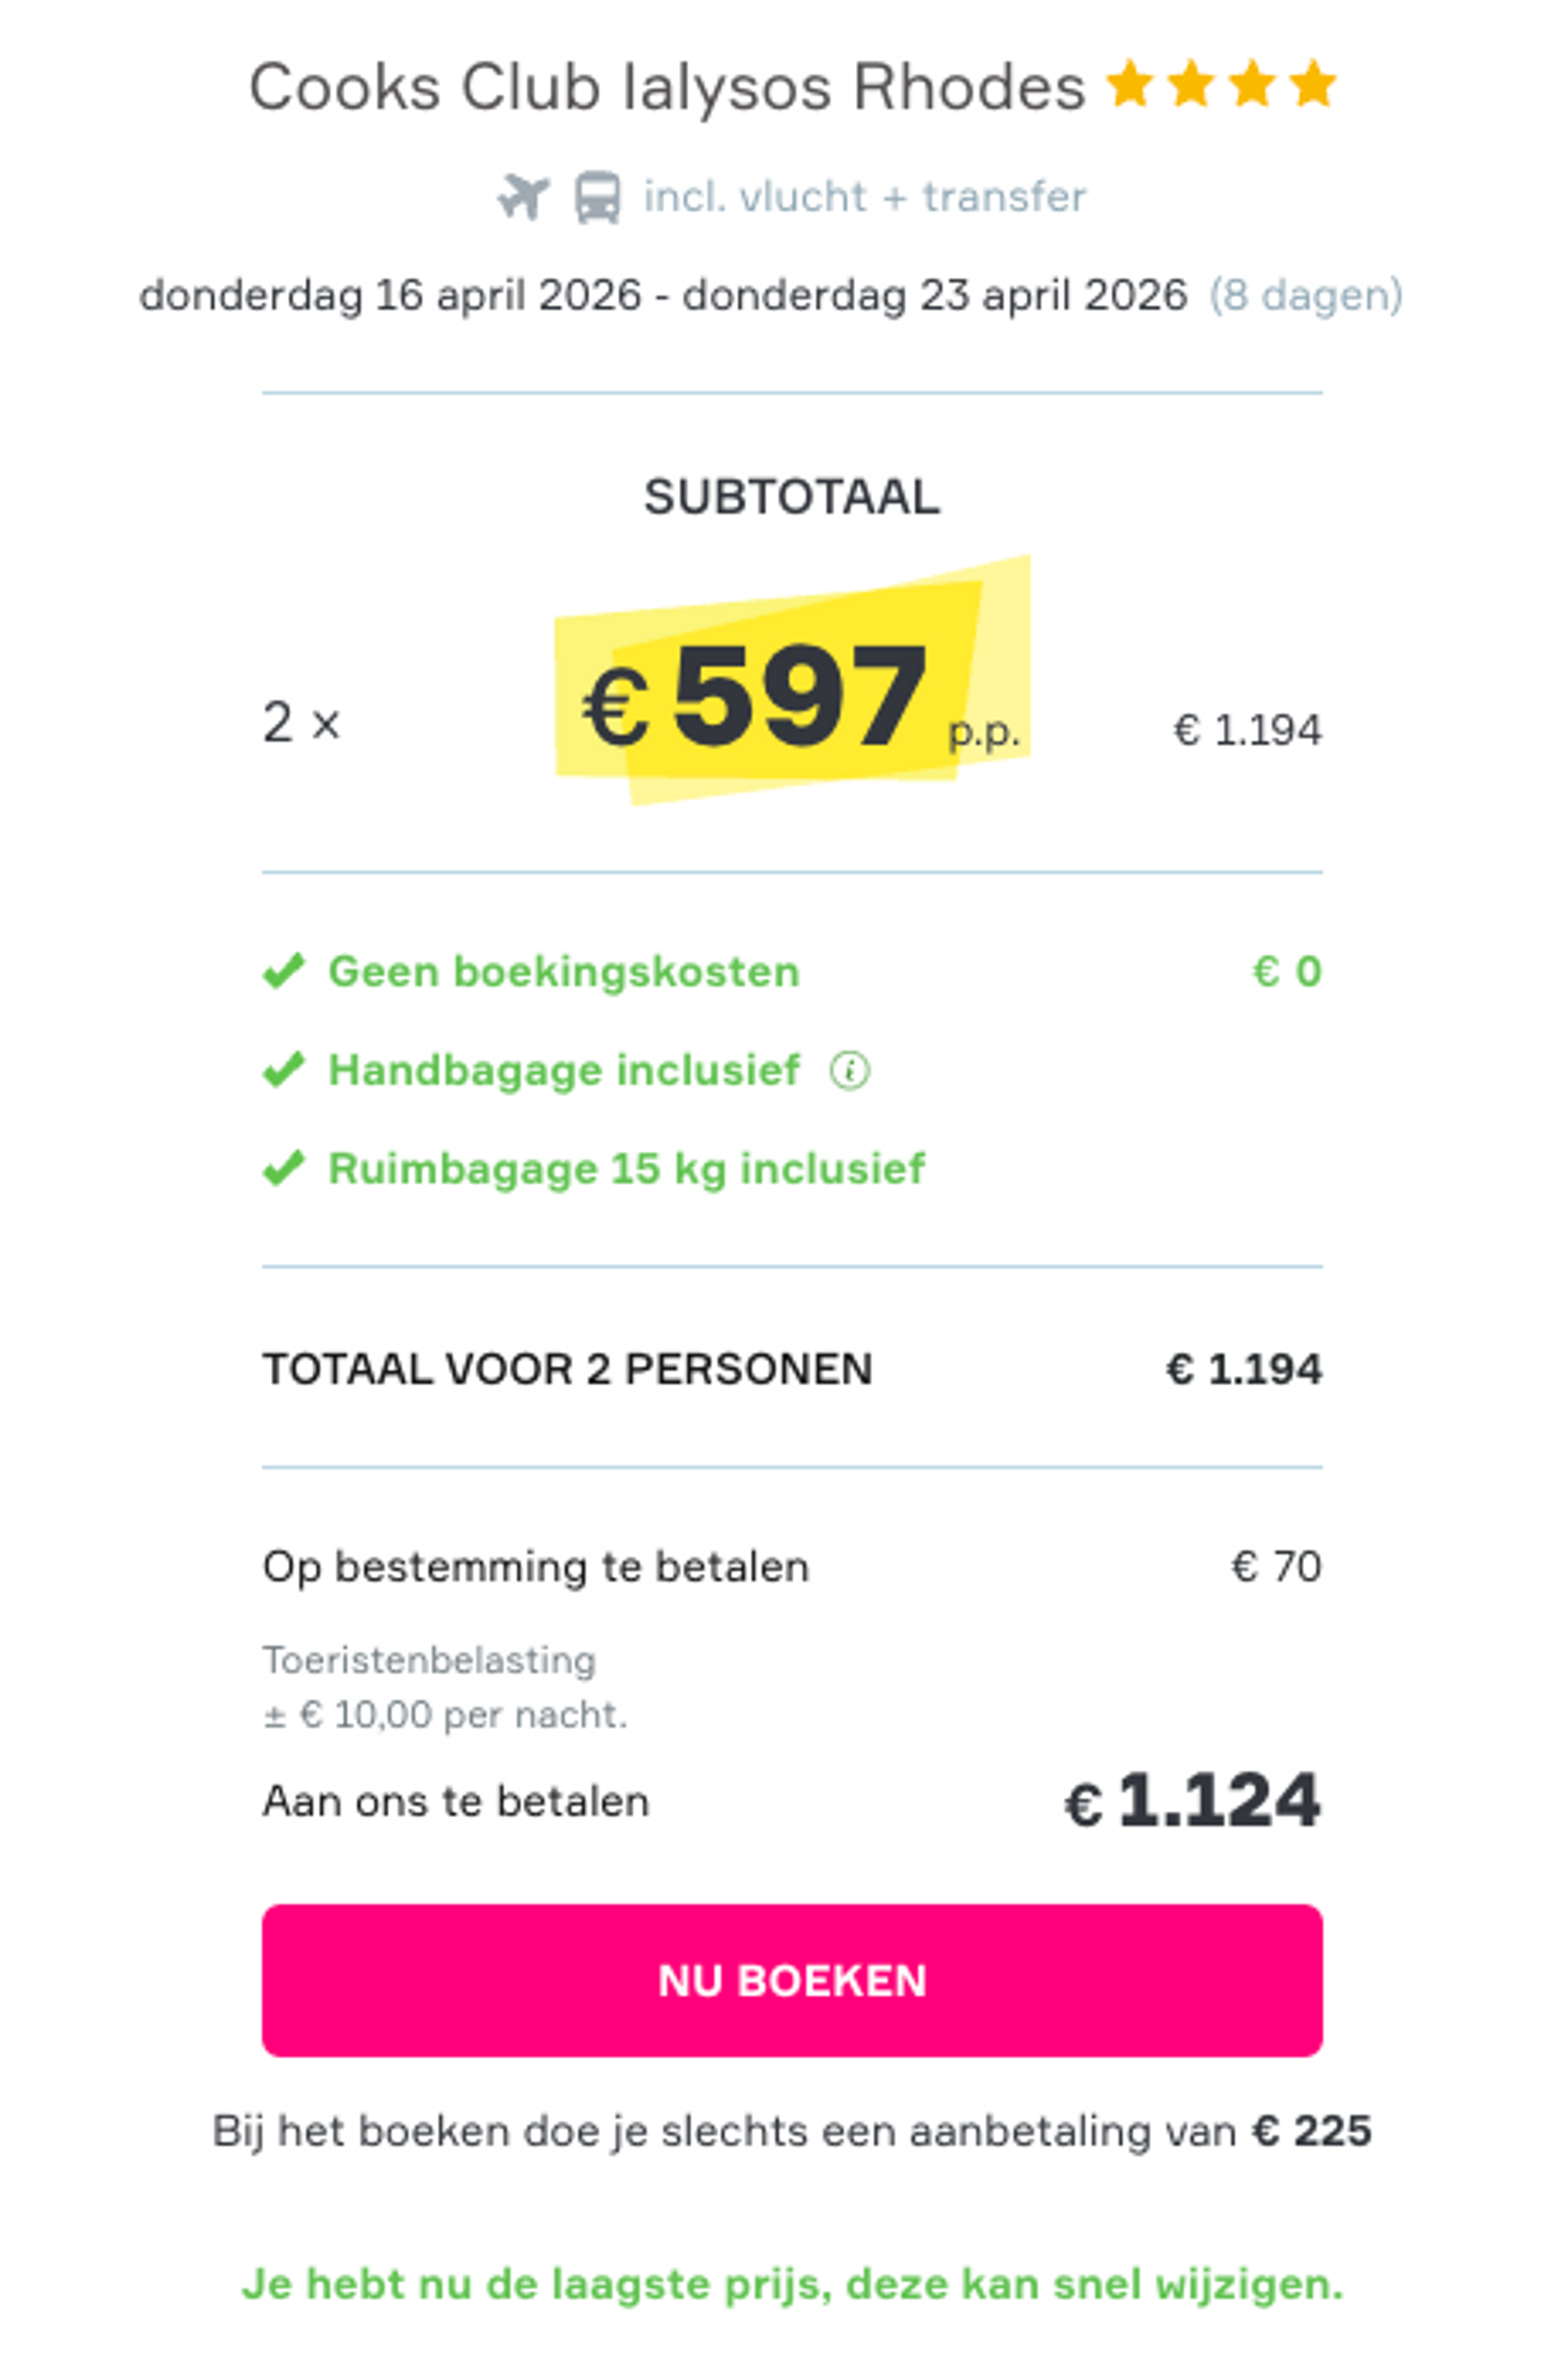1561x2380 pixels.
Task: Click the checkmark beside Handbagage inclusief
Action: 285,1070
